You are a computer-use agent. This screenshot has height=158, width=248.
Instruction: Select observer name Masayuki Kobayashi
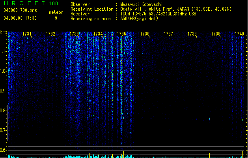(x=142, y=4)
